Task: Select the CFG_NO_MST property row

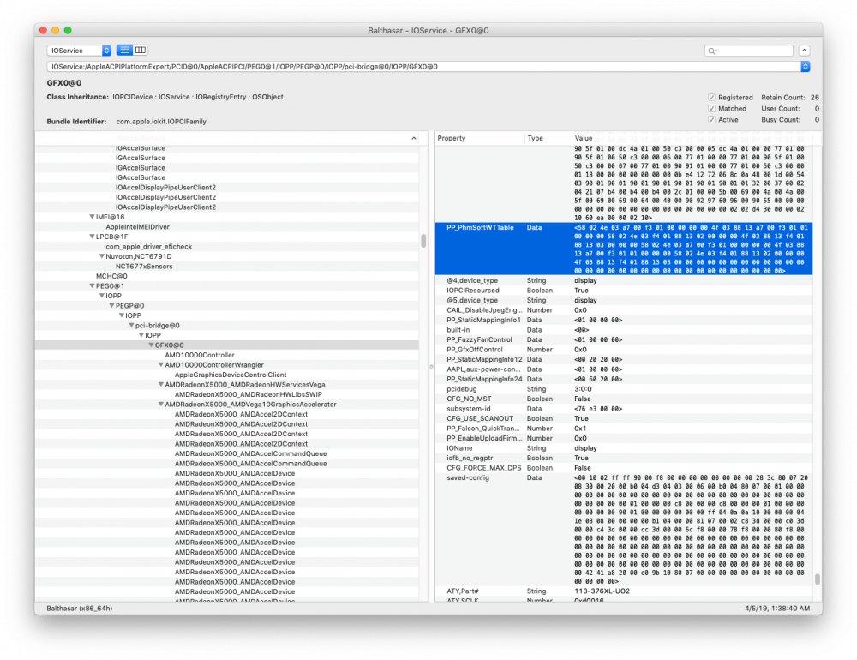Action: pyautogui.click(x=624, y=399)
